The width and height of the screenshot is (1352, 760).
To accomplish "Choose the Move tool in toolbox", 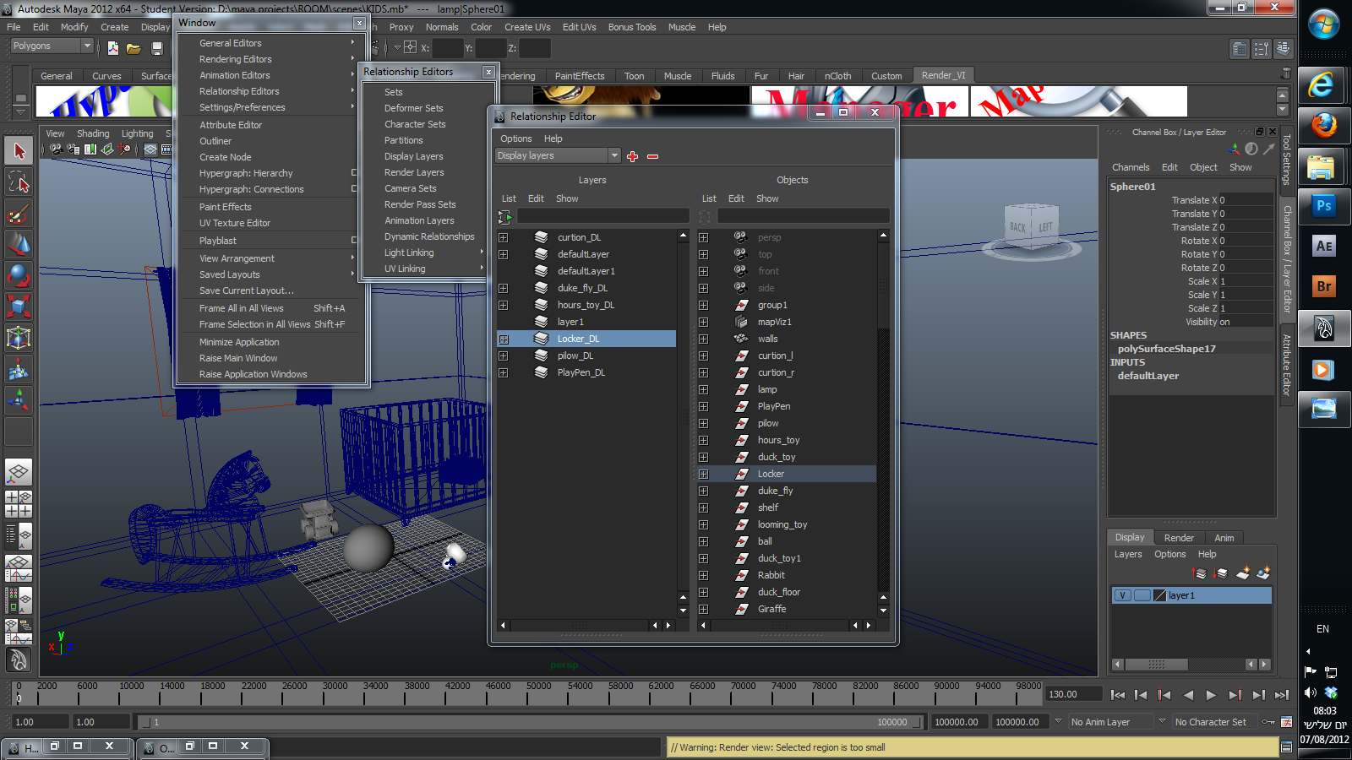I will point(19,244).
